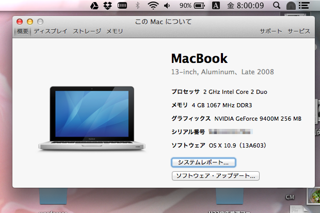The height and width of the screenshot is (213, 320).
Task: Click the システムレポート... button
Action: click(x=203, y=162)
